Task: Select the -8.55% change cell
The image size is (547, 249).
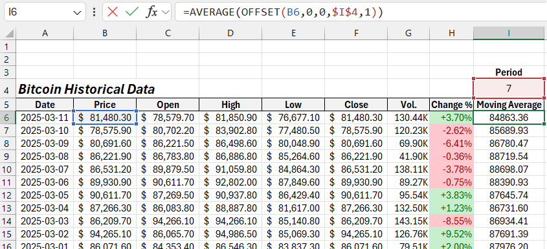Action: [452, 221]
